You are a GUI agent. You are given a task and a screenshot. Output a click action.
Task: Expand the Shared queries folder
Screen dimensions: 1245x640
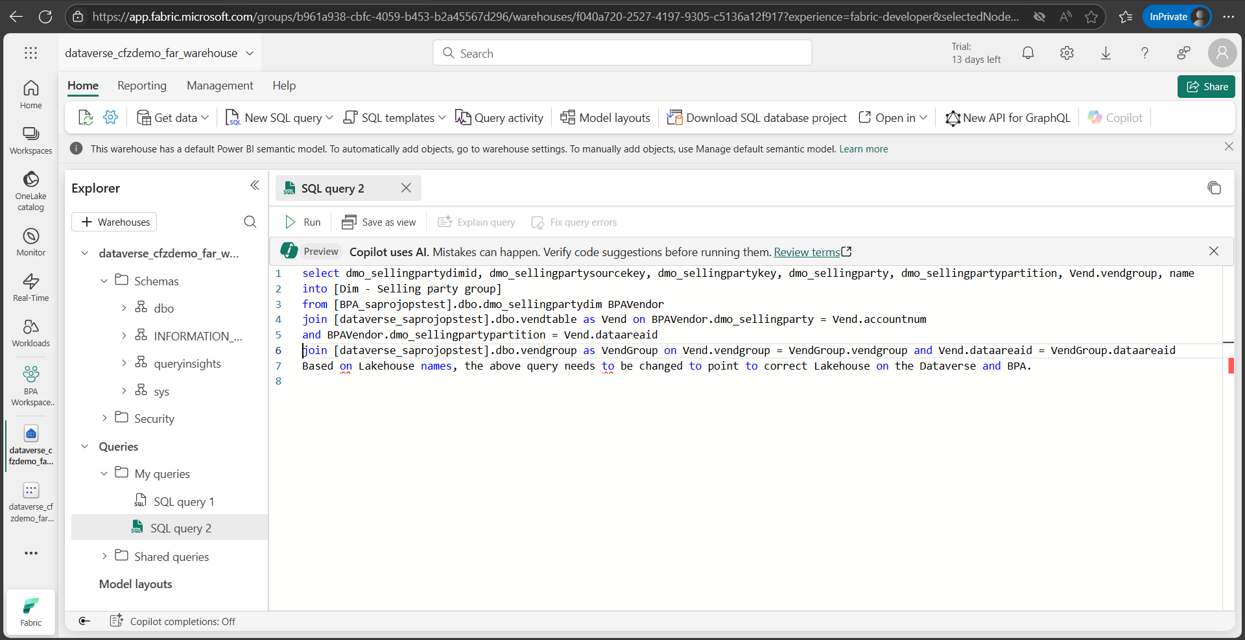click(104, 556)
